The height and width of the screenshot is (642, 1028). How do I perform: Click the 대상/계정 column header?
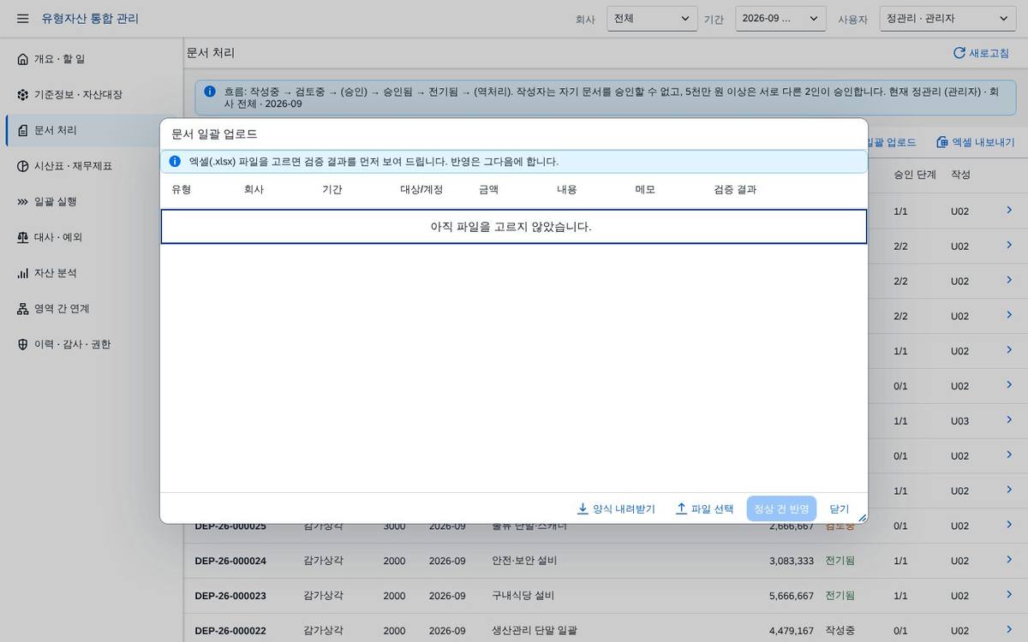click(421, 189)
